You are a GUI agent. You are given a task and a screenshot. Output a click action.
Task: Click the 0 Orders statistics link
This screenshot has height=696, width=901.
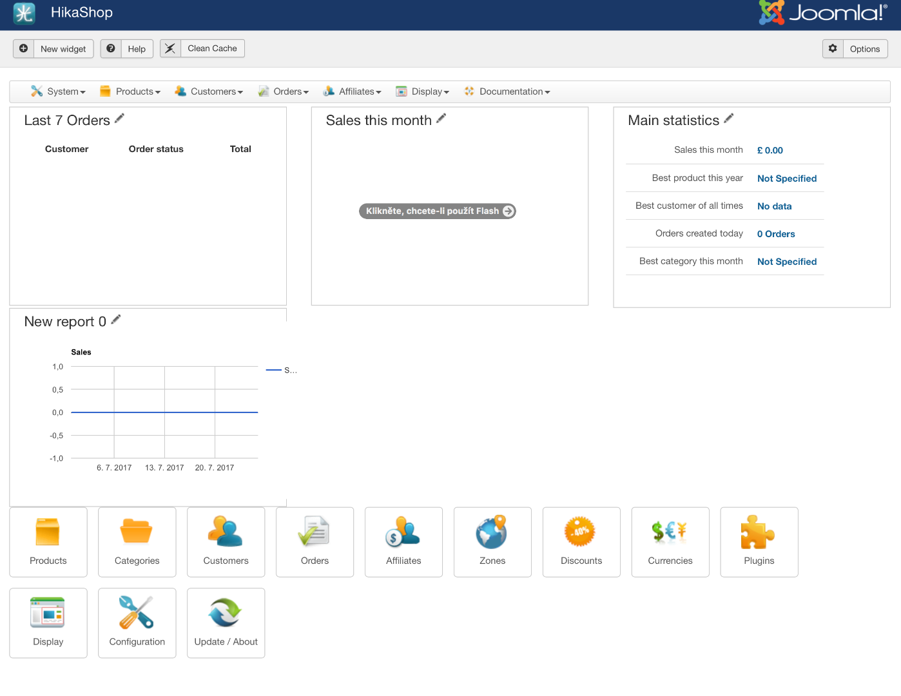776,234
